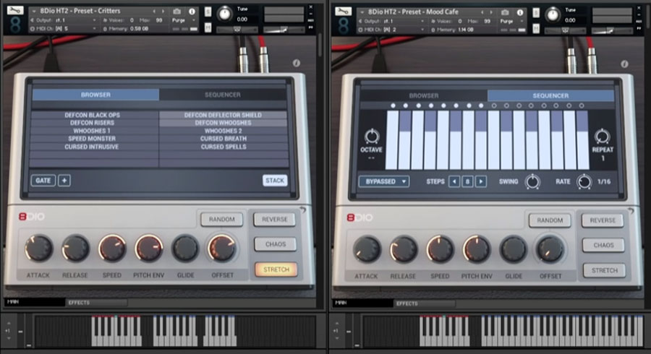Open Mood Cafe instrument name dropdown arrow
This screenshot has width=651, height=354.
[x=362, y=12]
